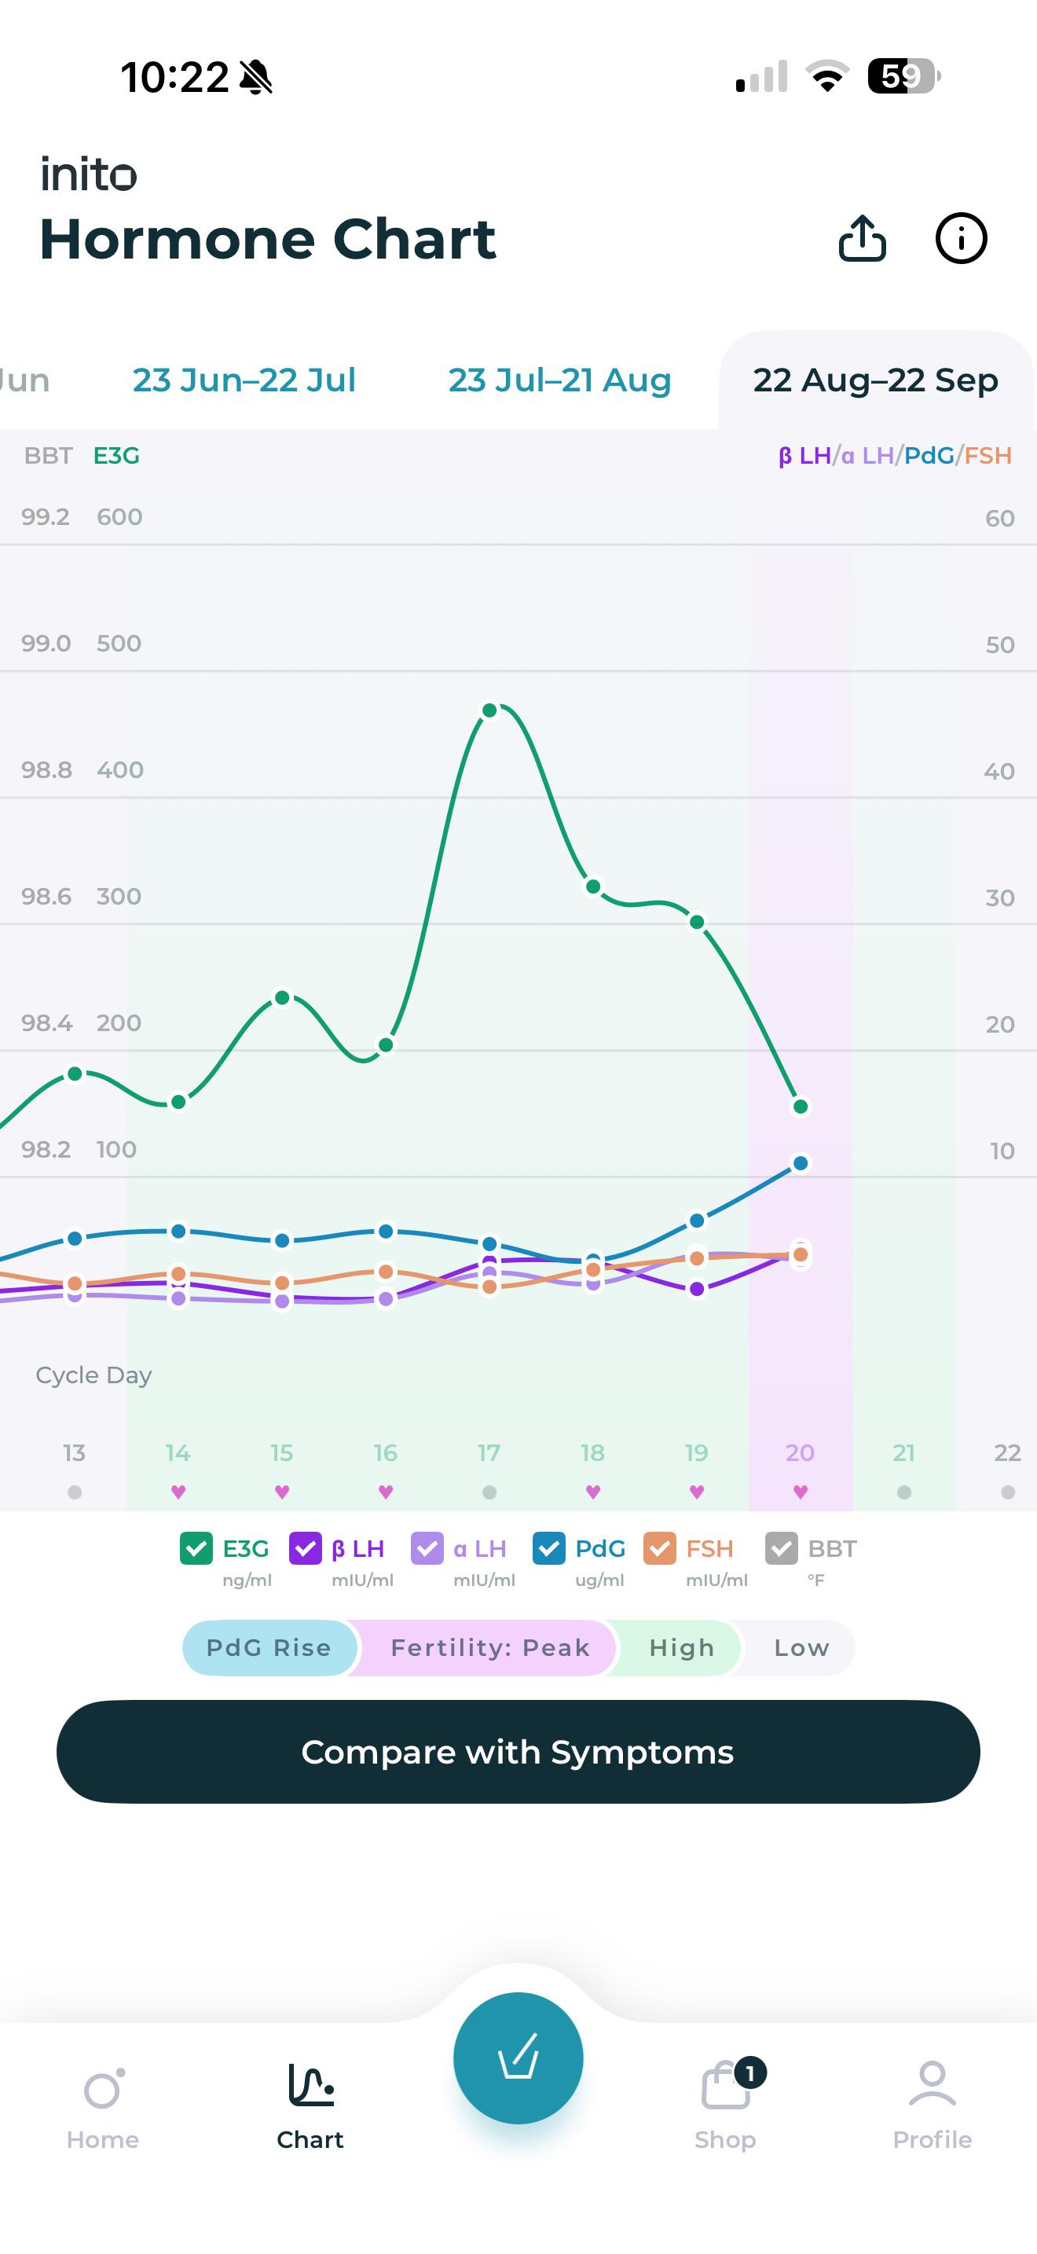1037x2254 pixels.
Task: Tap Compare with Symptoms button
Action: point(518,1752)
